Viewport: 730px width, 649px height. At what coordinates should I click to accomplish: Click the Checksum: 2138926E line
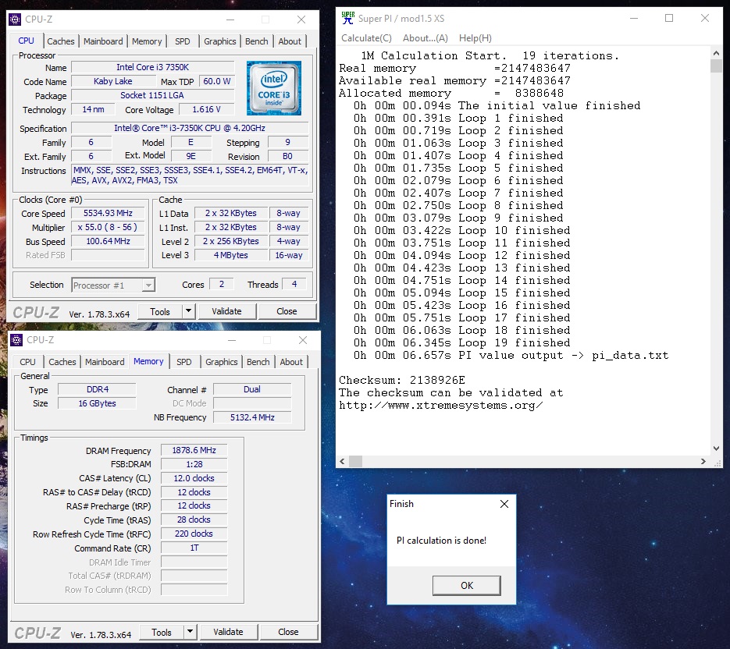pos(402,380)
